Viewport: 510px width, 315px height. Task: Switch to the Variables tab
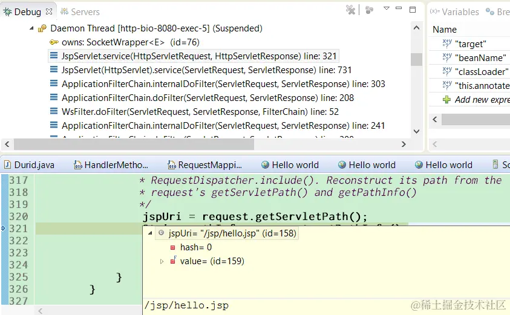tap(454, 11)
